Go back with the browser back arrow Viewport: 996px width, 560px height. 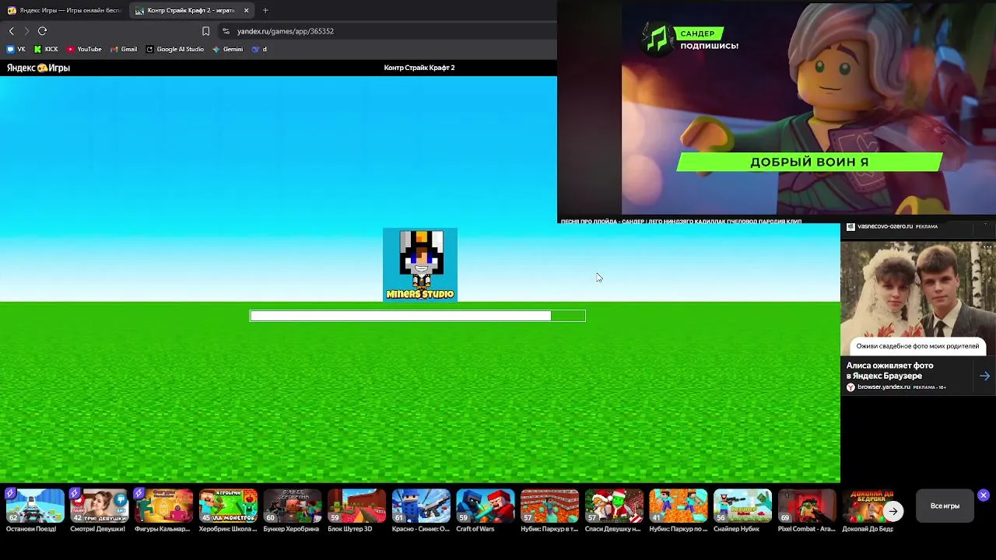click(x=11, y=31)
